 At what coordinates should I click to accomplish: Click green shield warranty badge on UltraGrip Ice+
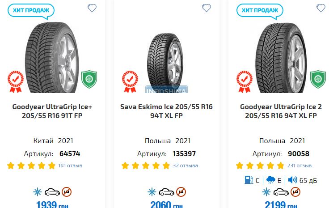click(x=89, y=80)
